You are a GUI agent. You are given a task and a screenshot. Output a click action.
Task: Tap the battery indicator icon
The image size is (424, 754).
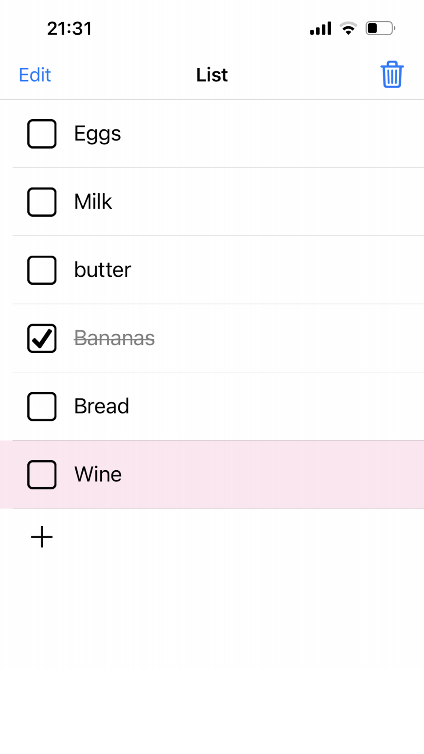click(x=380, y=28)
